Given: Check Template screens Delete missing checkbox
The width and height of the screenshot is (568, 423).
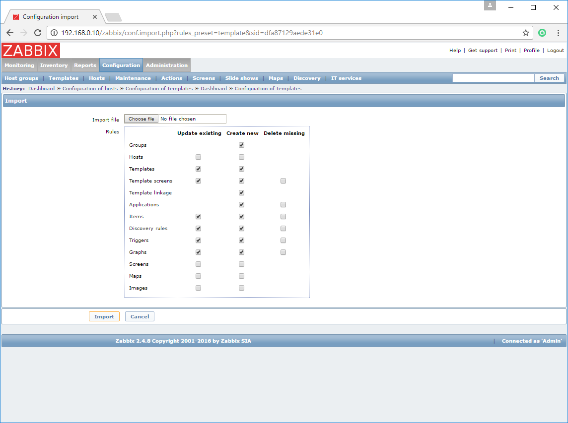Looking at the screenshot, I should [x=284, y=181].
